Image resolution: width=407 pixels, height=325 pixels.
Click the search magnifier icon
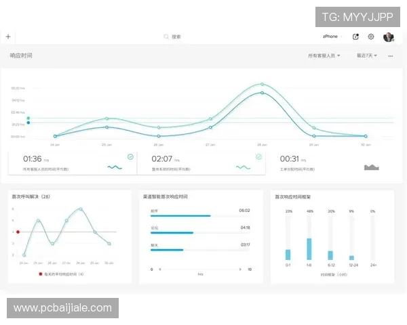click(x=166, y=37)
